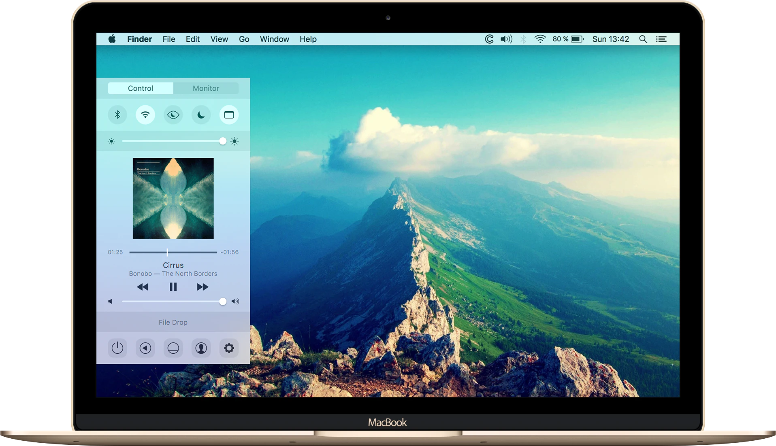Click the battery 80 % indicator

pyautogui.click(x=568, y=39)
